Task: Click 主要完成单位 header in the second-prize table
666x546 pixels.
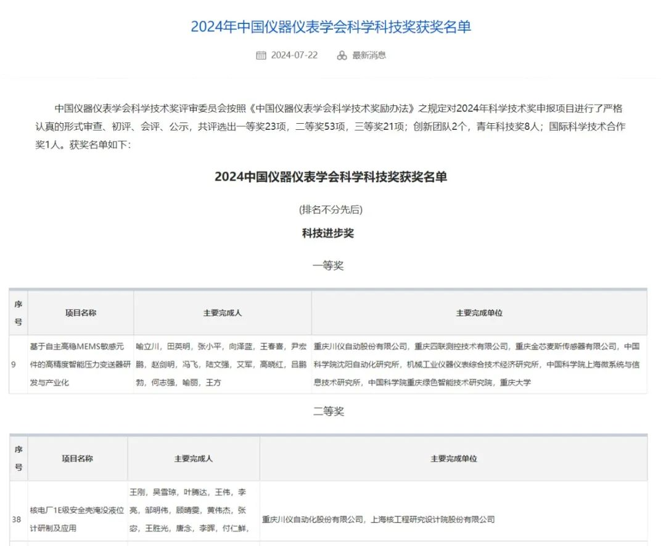Action: [453, 459]
